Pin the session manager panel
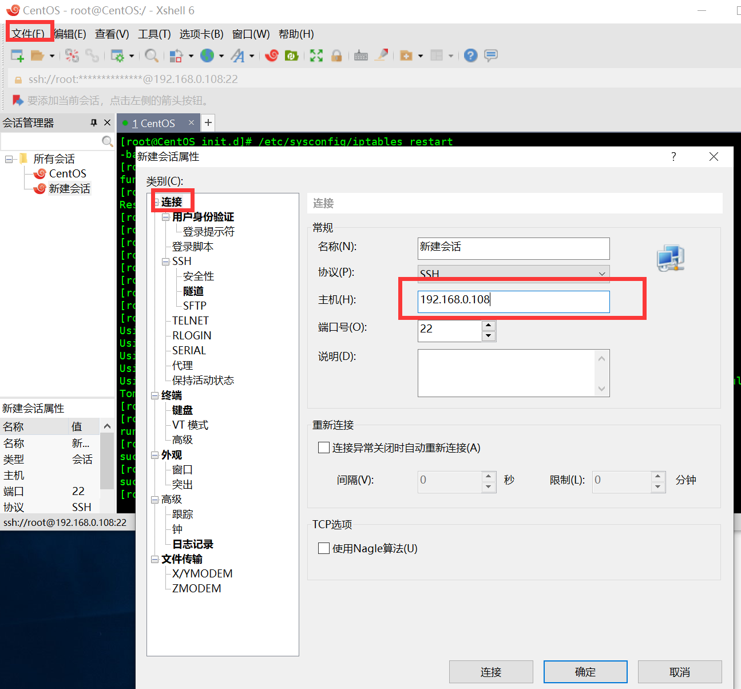The width and height of the screenshot is (741, 689). click(x=94, y=122)
